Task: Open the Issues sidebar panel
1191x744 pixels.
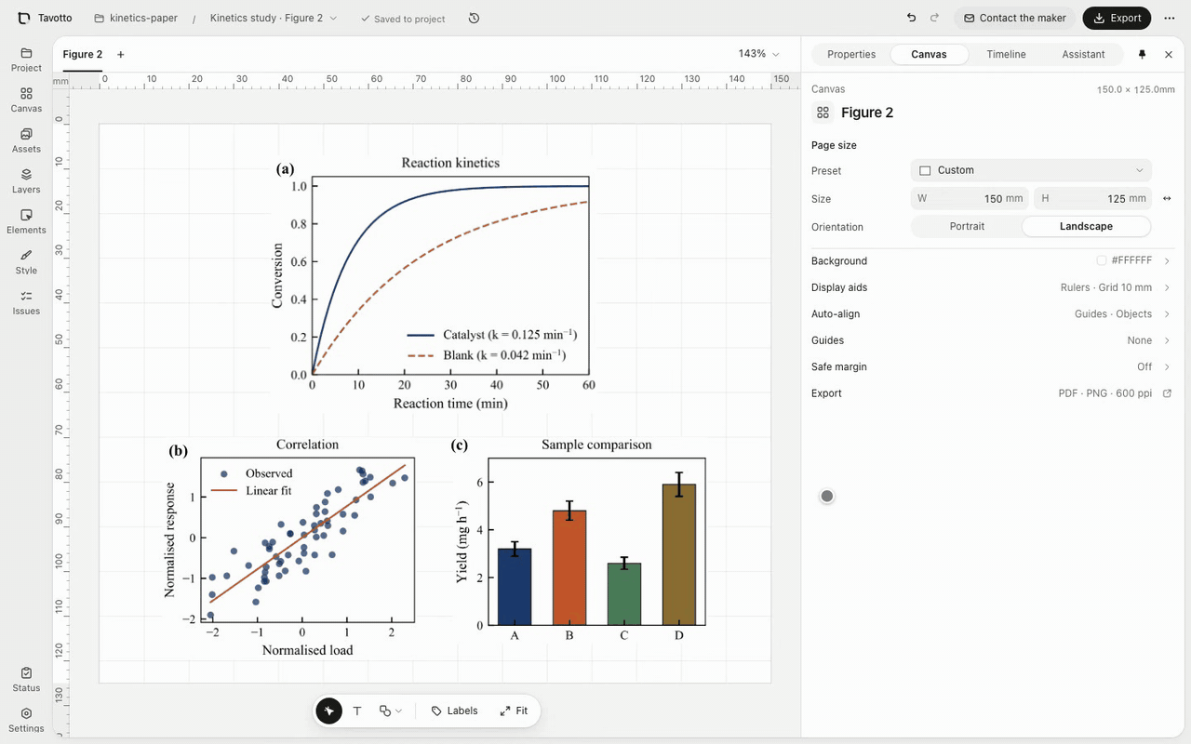Action: [x=26, y=302]
